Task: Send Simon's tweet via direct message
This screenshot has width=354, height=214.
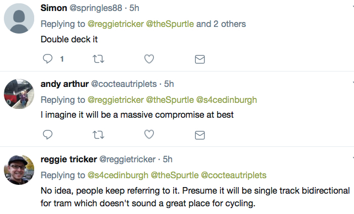Action: [x=200, y=59]
